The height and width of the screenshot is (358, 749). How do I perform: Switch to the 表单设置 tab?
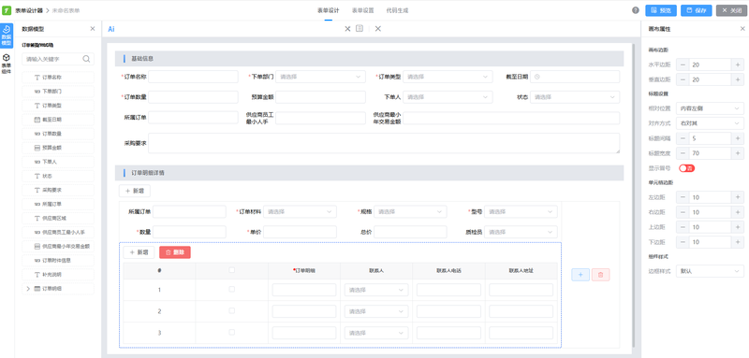click(363, 10)
